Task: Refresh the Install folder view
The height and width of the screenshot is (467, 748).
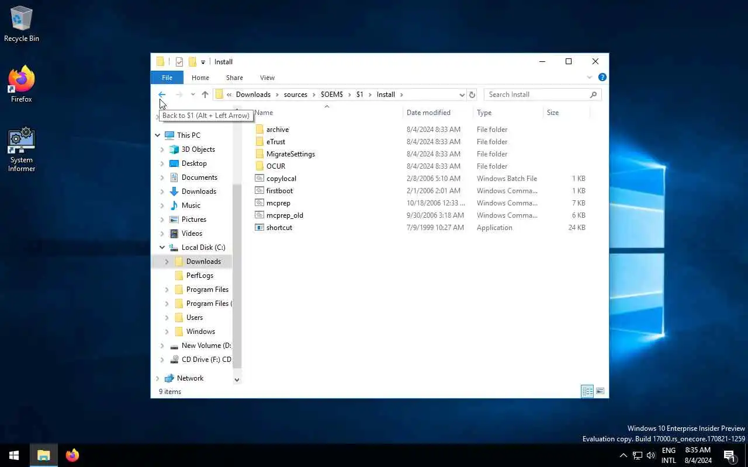Action: 472,95
